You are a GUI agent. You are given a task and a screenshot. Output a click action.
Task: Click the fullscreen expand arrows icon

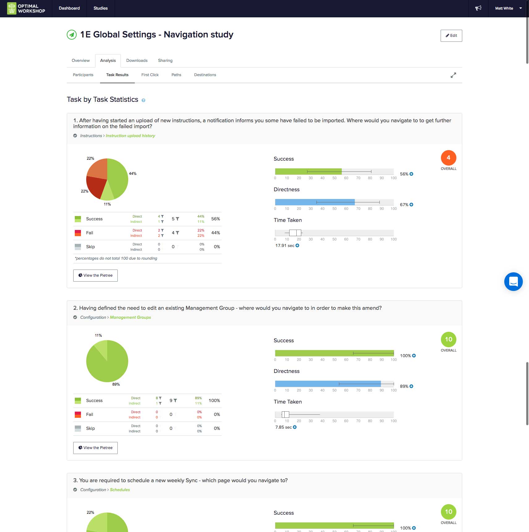tap(453, 75)
